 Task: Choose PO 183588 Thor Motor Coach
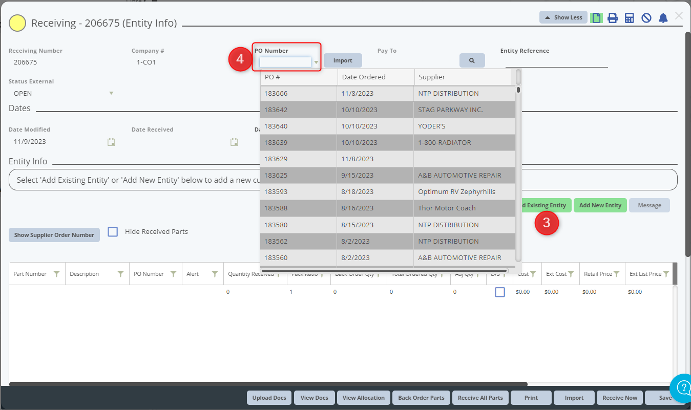pyautogui.click(x=388, y=208)
